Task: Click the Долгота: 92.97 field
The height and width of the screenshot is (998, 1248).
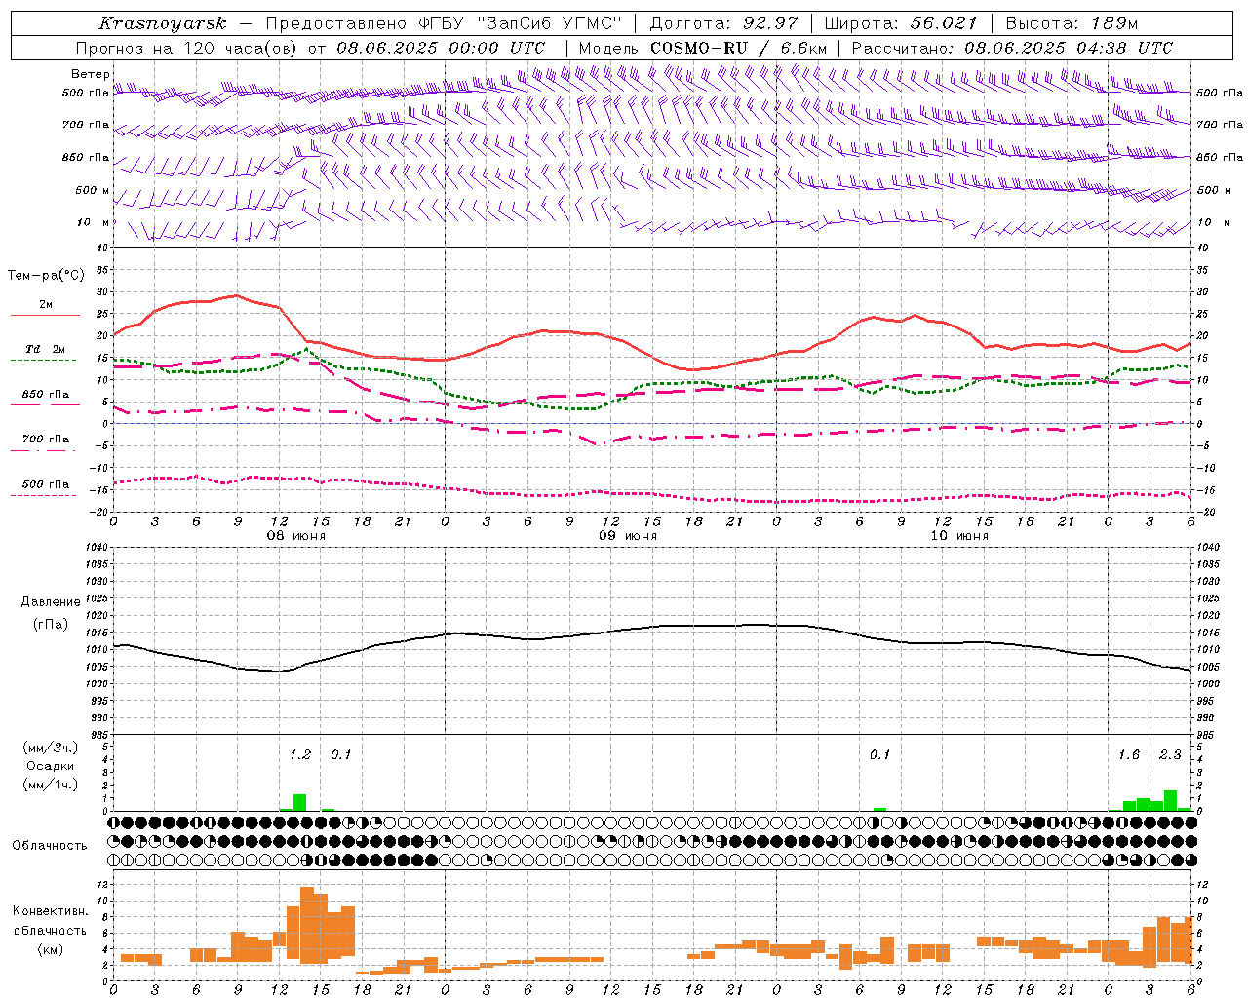Action: tap(722, 23)
